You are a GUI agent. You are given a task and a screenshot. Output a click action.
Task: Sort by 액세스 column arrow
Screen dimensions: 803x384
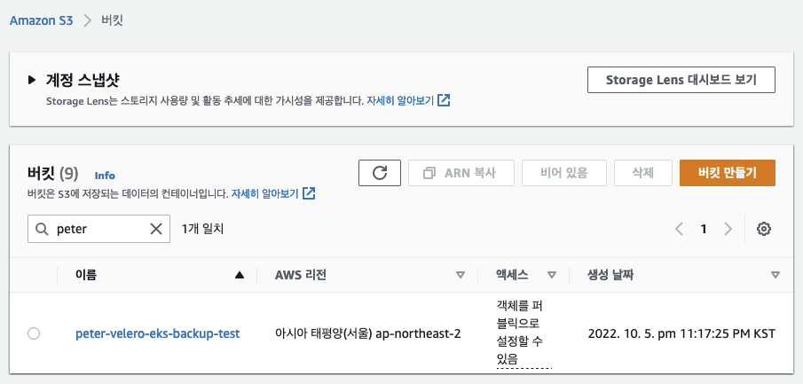[x=552, y=275]
